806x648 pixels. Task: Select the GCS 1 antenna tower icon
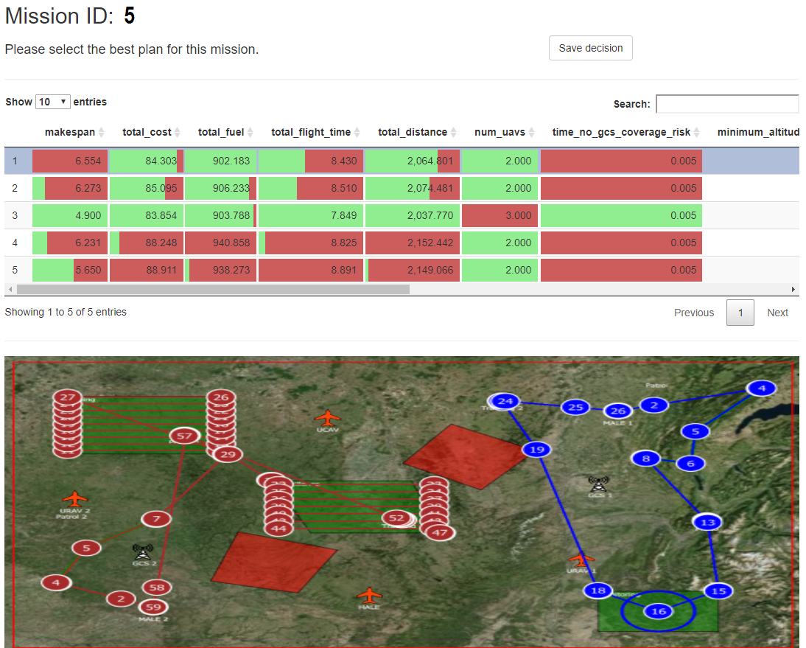599,484
